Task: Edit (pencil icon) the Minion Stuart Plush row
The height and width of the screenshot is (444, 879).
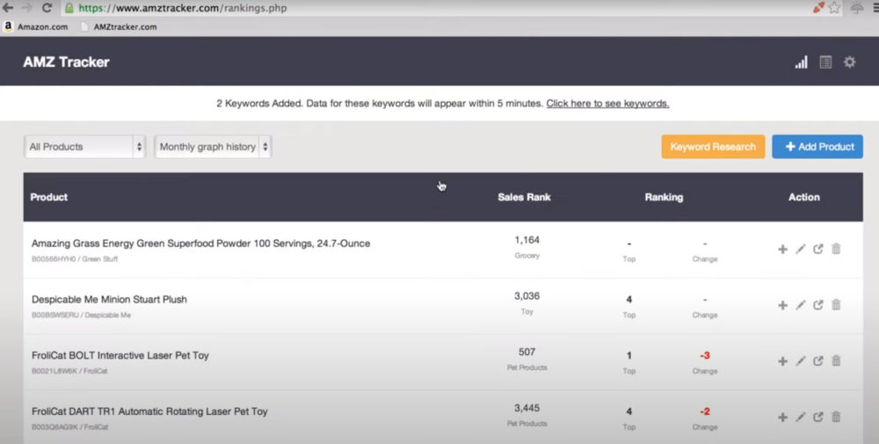Action: (x=801, y=305)
